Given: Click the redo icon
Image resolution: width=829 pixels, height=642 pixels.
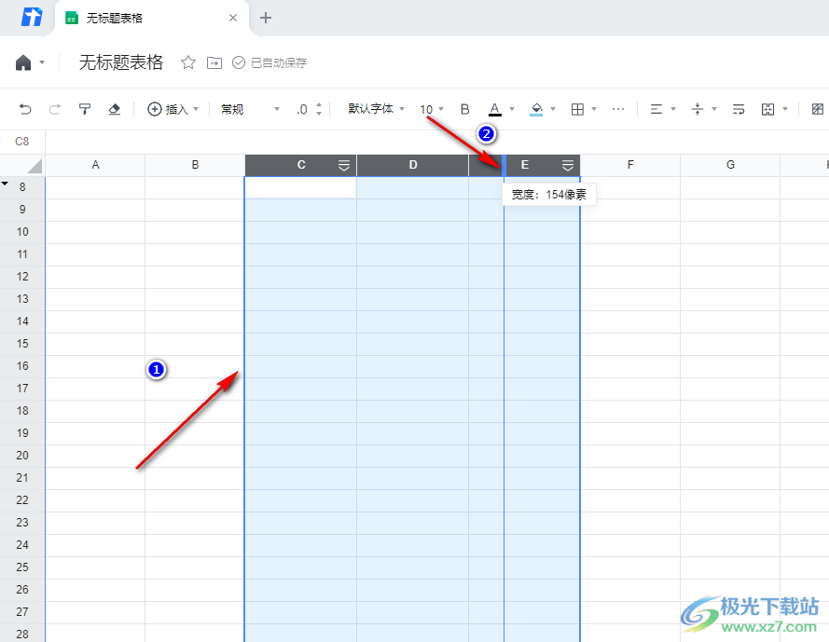Looking at the screenshot, I should coord(54,109).
